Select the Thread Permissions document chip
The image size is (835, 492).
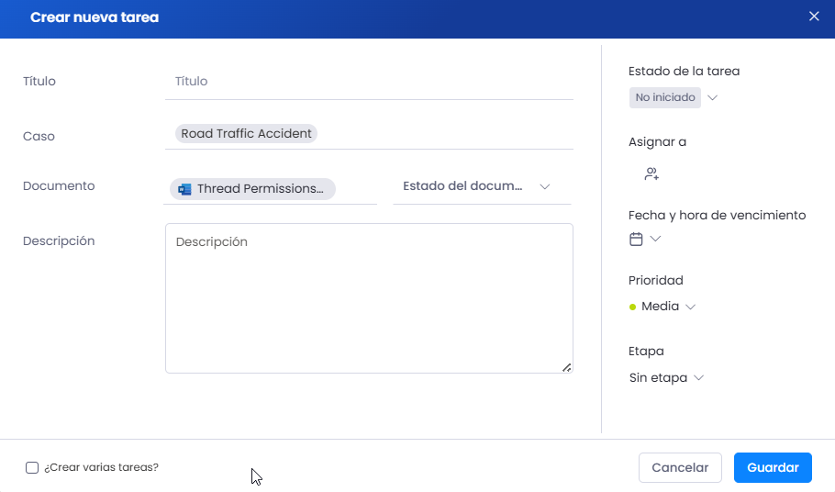[x=252, y=189]
